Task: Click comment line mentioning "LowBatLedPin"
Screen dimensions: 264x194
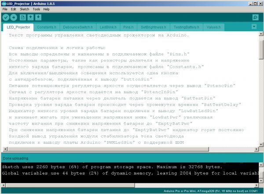Action: 114,111
